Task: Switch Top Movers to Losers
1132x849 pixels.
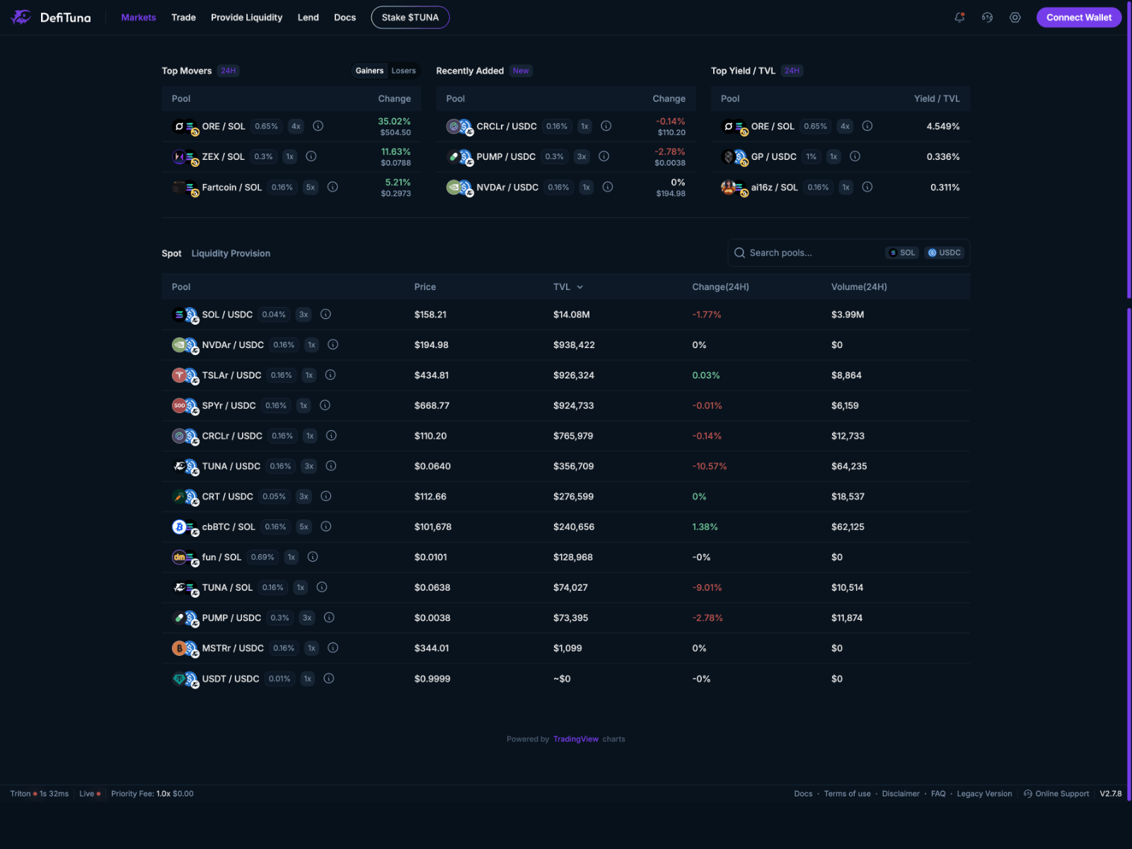Action: coord(404,71)
